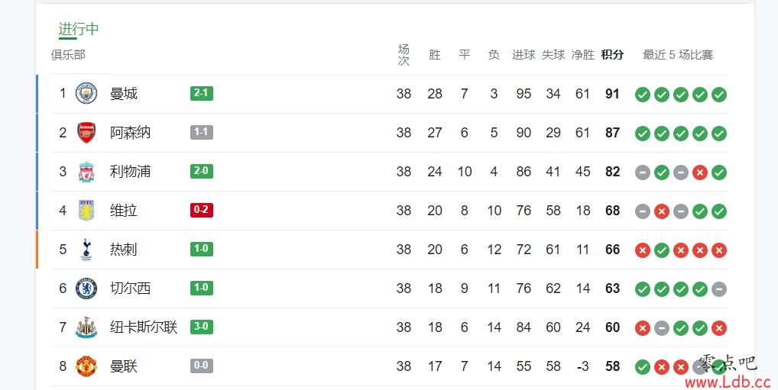Viewport: 778px width, 390px height.
Task: Click the Chelsea club crest
Action: [x=86, y=288]
